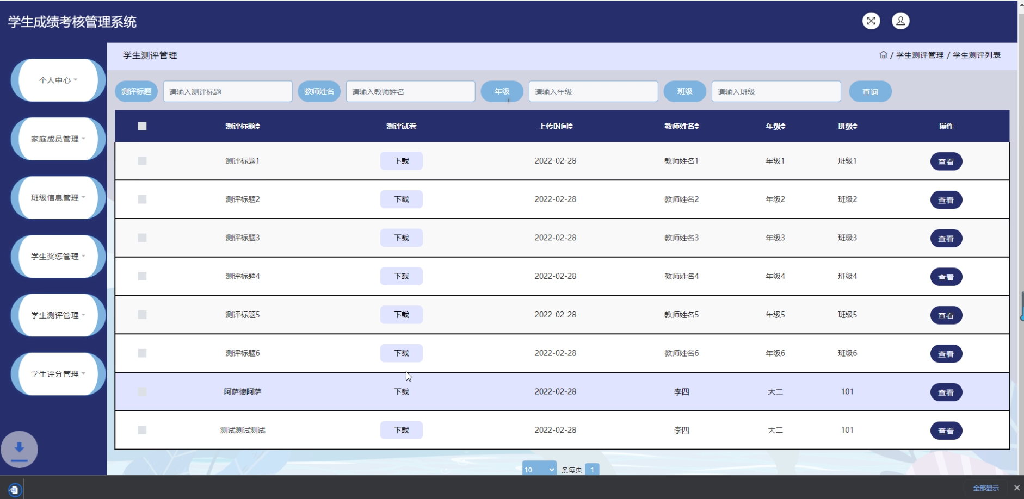Viewport: 1024px width, 499px height.
Task: Click the 学生成绩考核管理系统 title
Action: coord(72,22)
